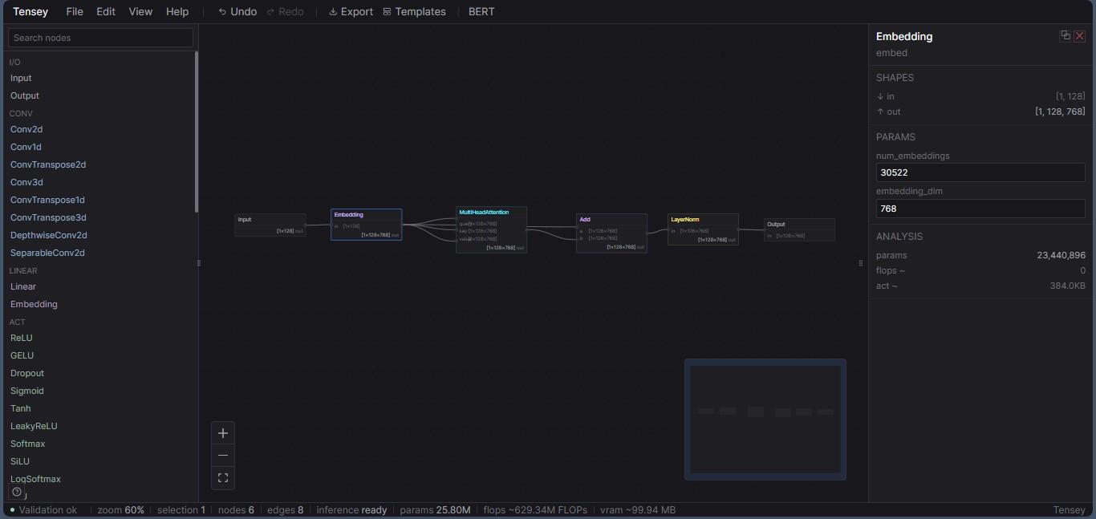Export the model graph
Screen dimensions: 1096x519
click(x=351, y=11)
